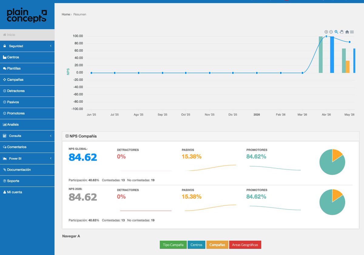Click the NPS GLOBAL row pie chart
Screen dimensions: 364x255
click(332, 162)
